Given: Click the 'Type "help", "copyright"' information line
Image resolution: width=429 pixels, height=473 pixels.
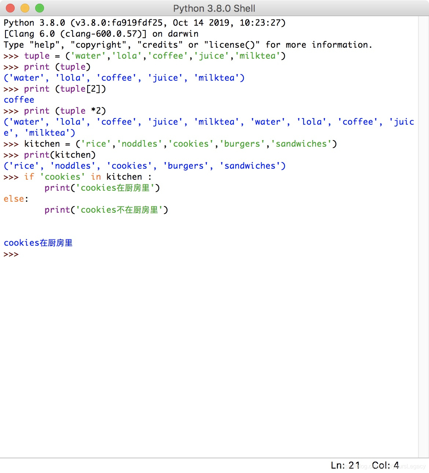Looking at the screenshot, I should (188, 45).
